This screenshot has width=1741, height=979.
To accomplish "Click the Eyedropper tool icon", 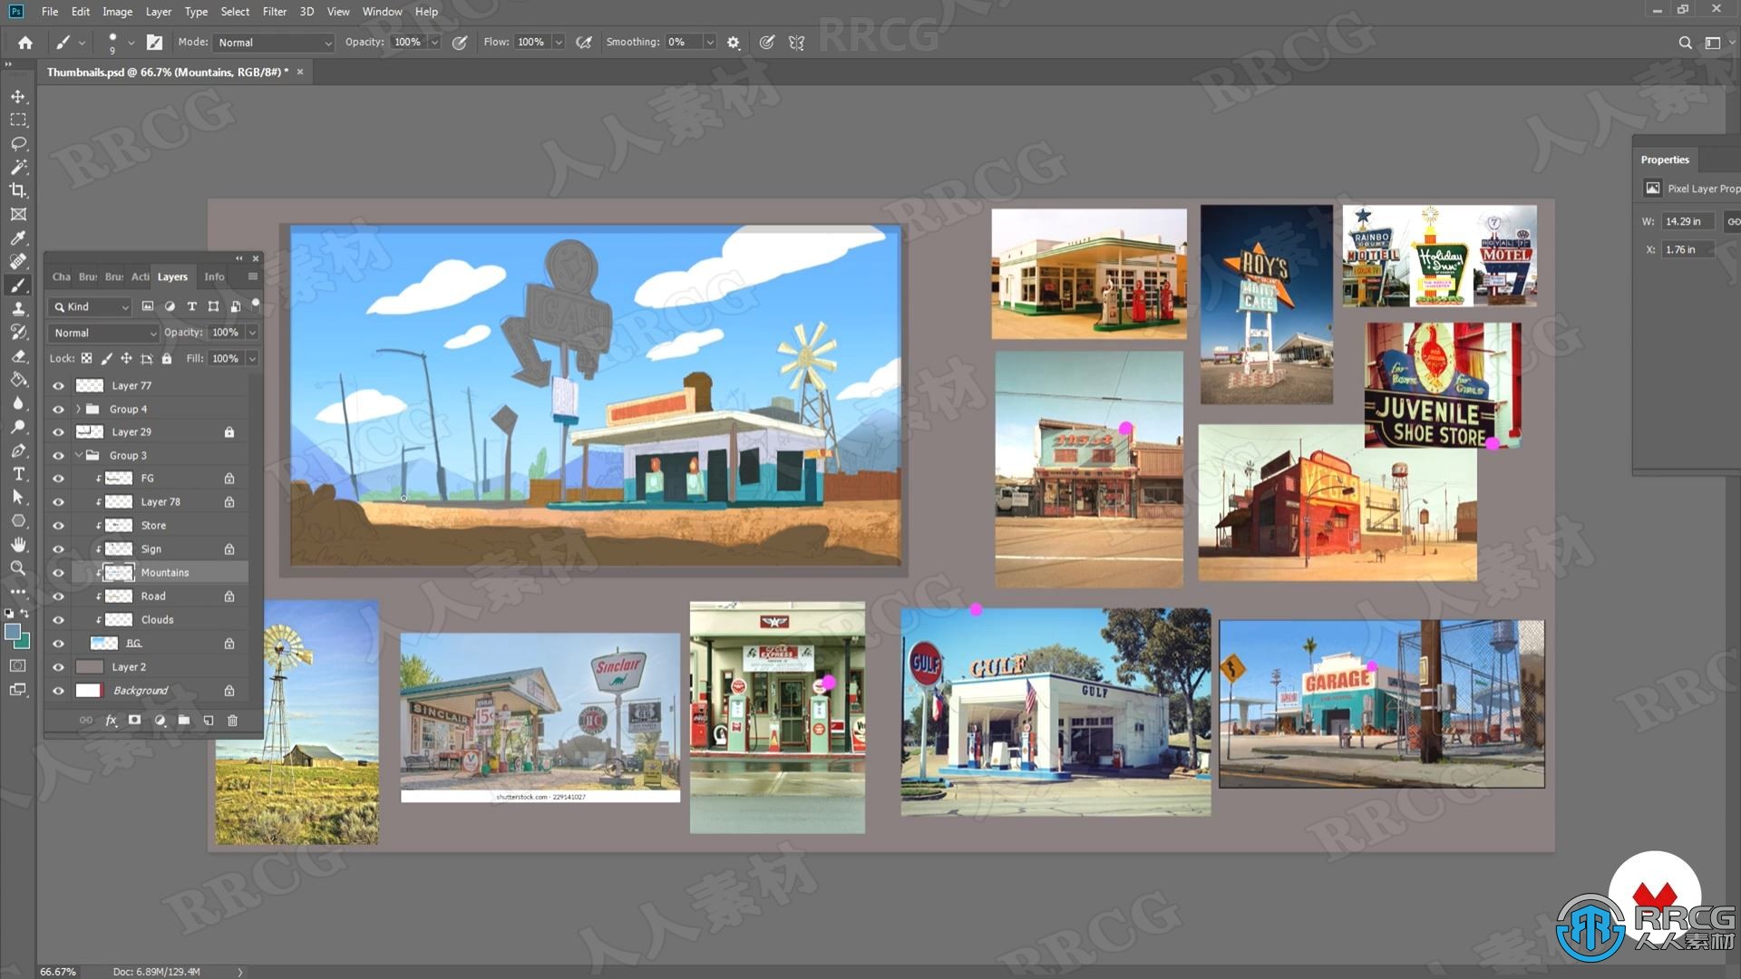I will point(16,237).
